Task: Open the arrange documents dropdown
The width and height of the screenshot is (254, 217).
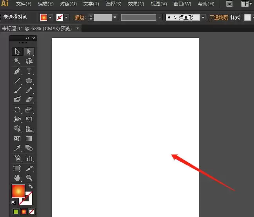Action: pos(247,4)
